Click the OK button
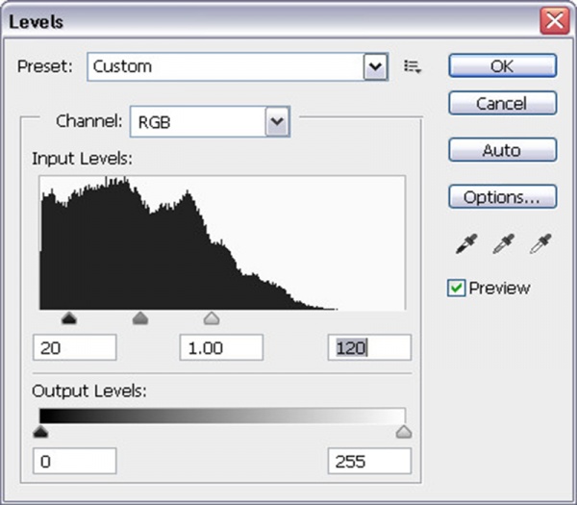Image resolution: width=577 pixels, height=505 pixels. tap(503, 65)
